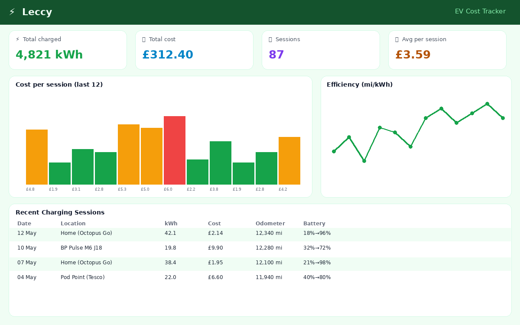Click the 19.8 kWh cell
The height and width of the screenshot is (325, 520).
coord(170,248)
